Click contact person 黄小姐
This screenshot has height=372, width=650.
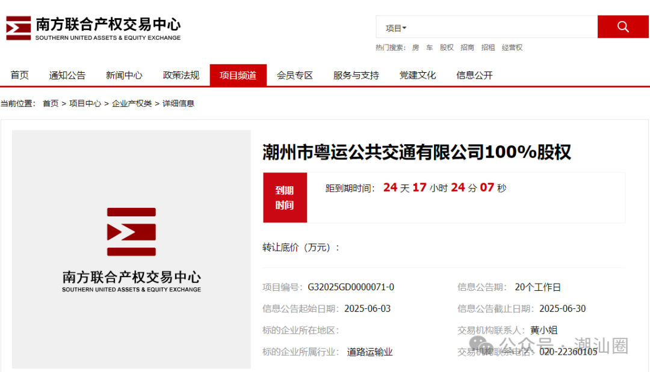[544, 330]
